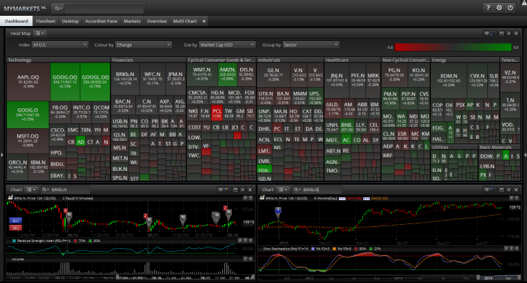Viewport: 527px width, 283px height.
Task: Open the Colour by Change dropdown
Action: 143,45
